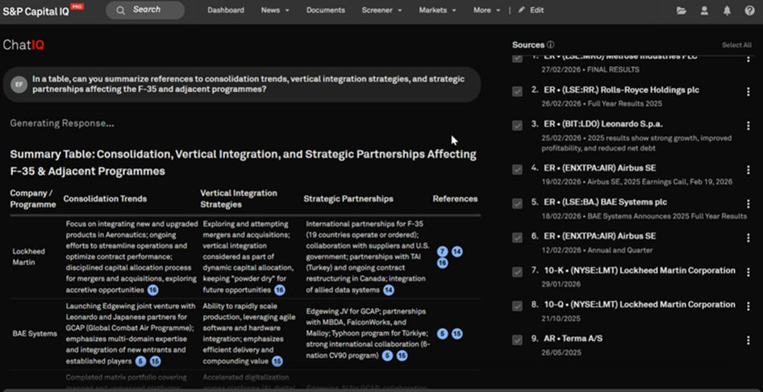Click the user prompt question bubble
This screenshot has height=392, width=763.
tap(242, 85)
